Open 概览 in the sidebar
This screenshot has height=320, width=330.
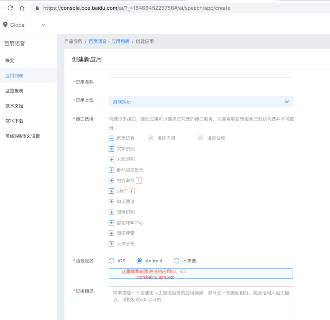click(28, 61)
